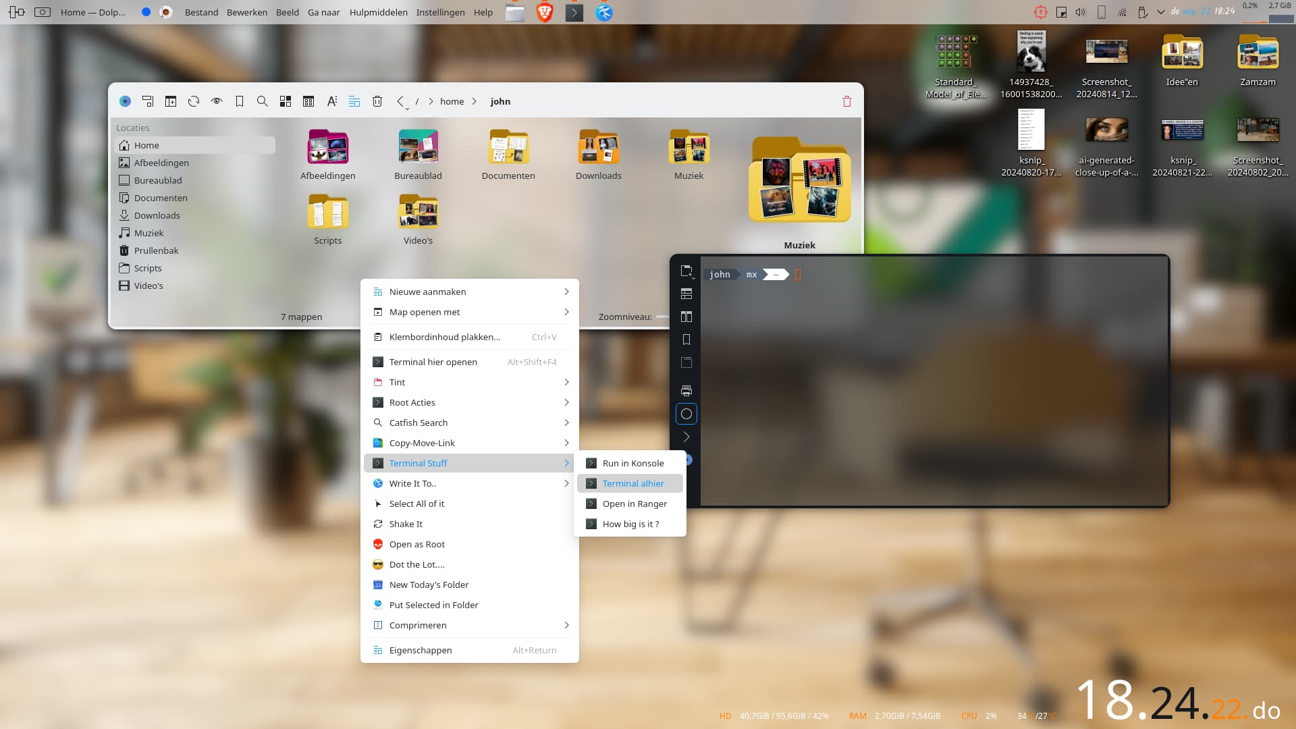
Task: Click the split top/bottom icon in terminal sidebar
Action: click(x=686, y=294)
